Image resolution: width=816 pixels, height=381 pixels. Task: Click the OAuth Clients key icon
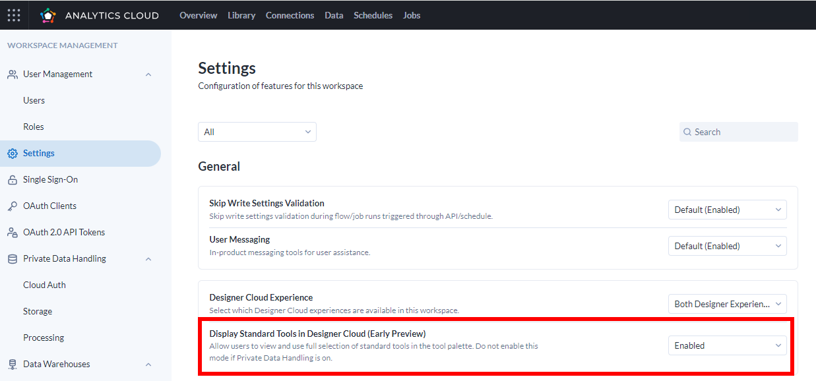click(x=13, y=206)
